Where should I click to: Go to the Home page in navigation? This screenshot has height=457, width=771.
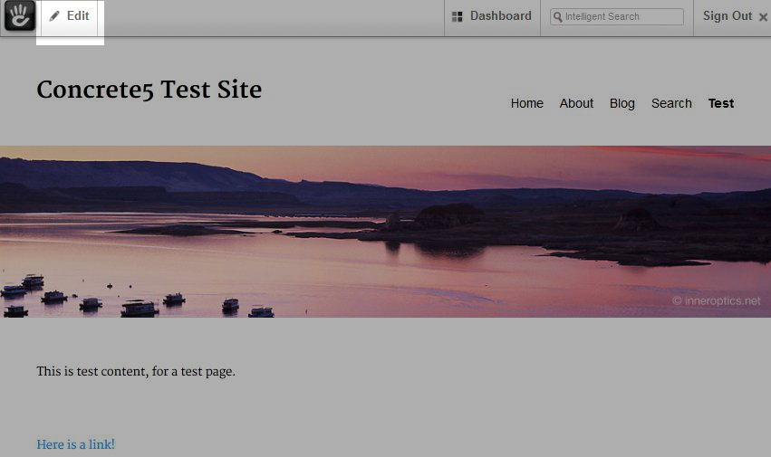526,103
